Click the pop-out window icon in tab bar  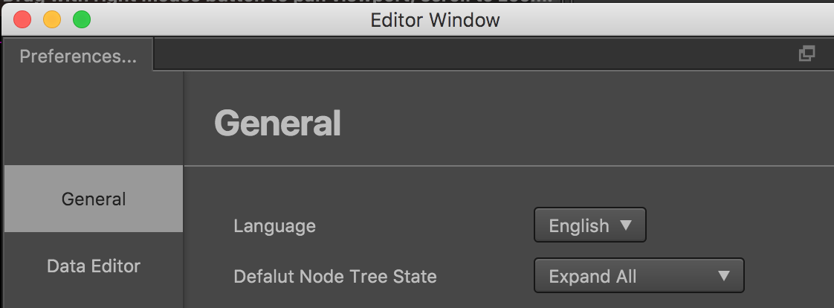click(x=806, y=54)
